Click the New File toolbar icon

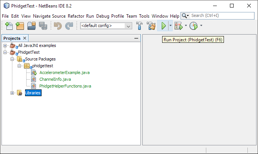9,26
